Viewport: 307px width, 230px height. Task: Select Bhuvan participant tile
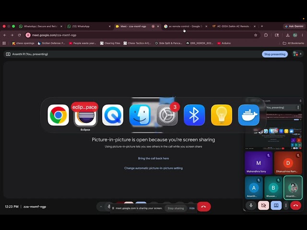point(273,187)
